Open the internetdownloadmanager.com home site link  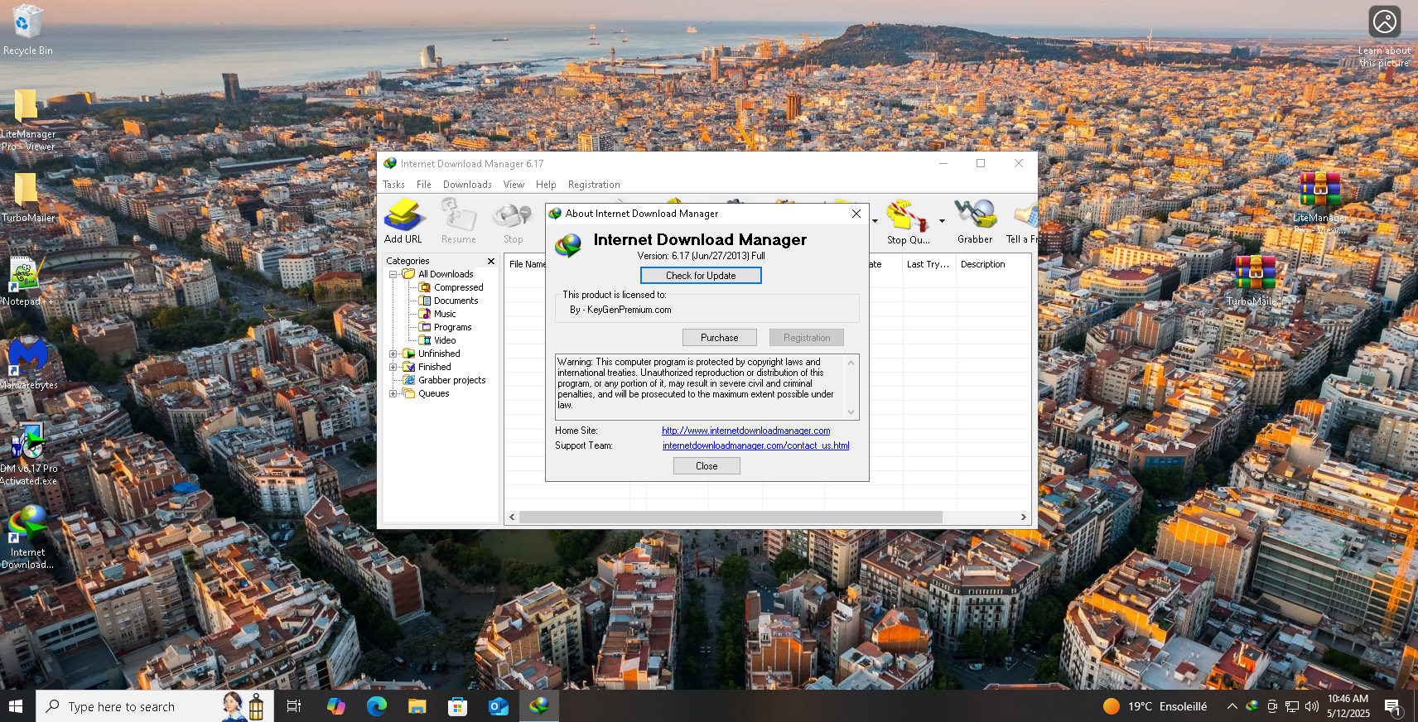pyautogui.click(x=745, y=431)
